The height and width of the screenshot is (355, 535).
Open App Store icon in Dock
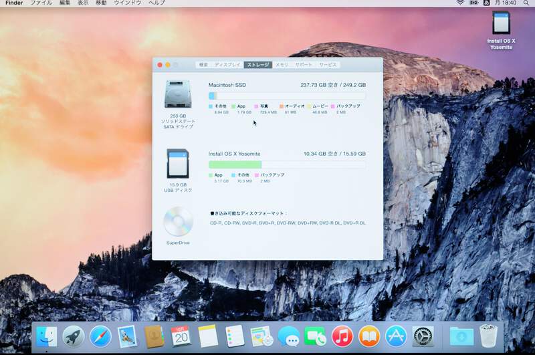click(396, 336)
